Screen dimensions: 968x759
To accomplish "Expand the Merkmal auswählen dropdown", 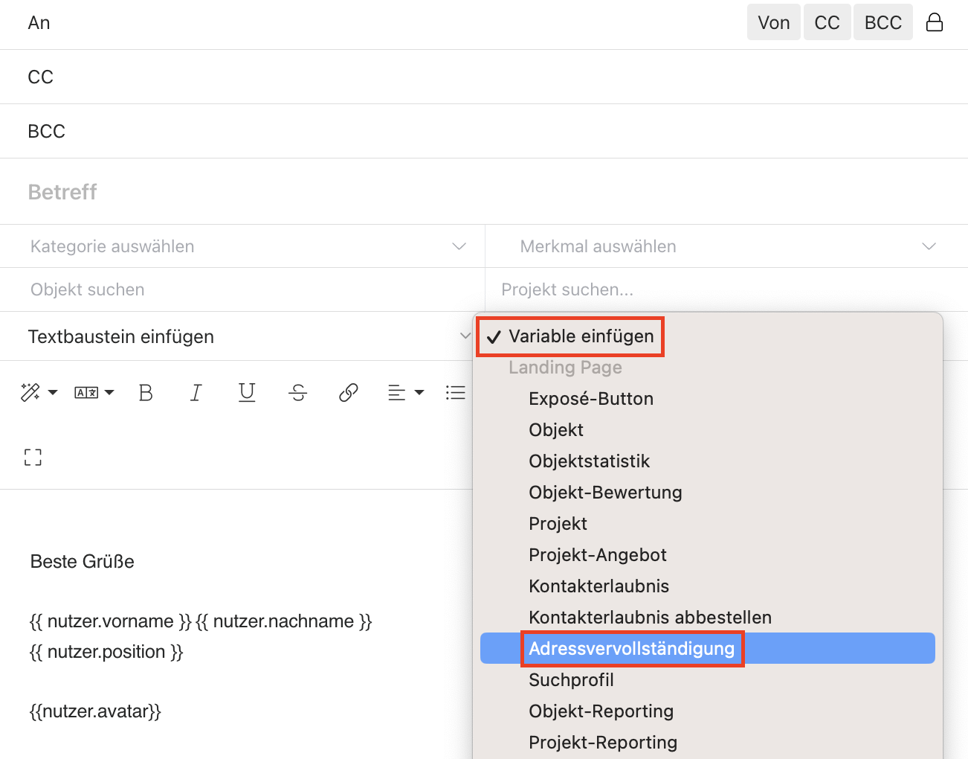I will [x=726, y=246].
